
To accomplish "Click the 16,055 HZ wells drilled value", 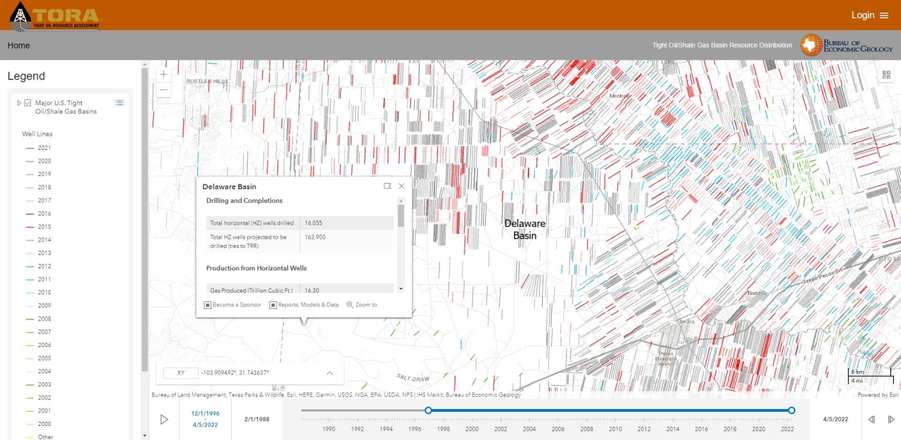I will pos(313,222).
